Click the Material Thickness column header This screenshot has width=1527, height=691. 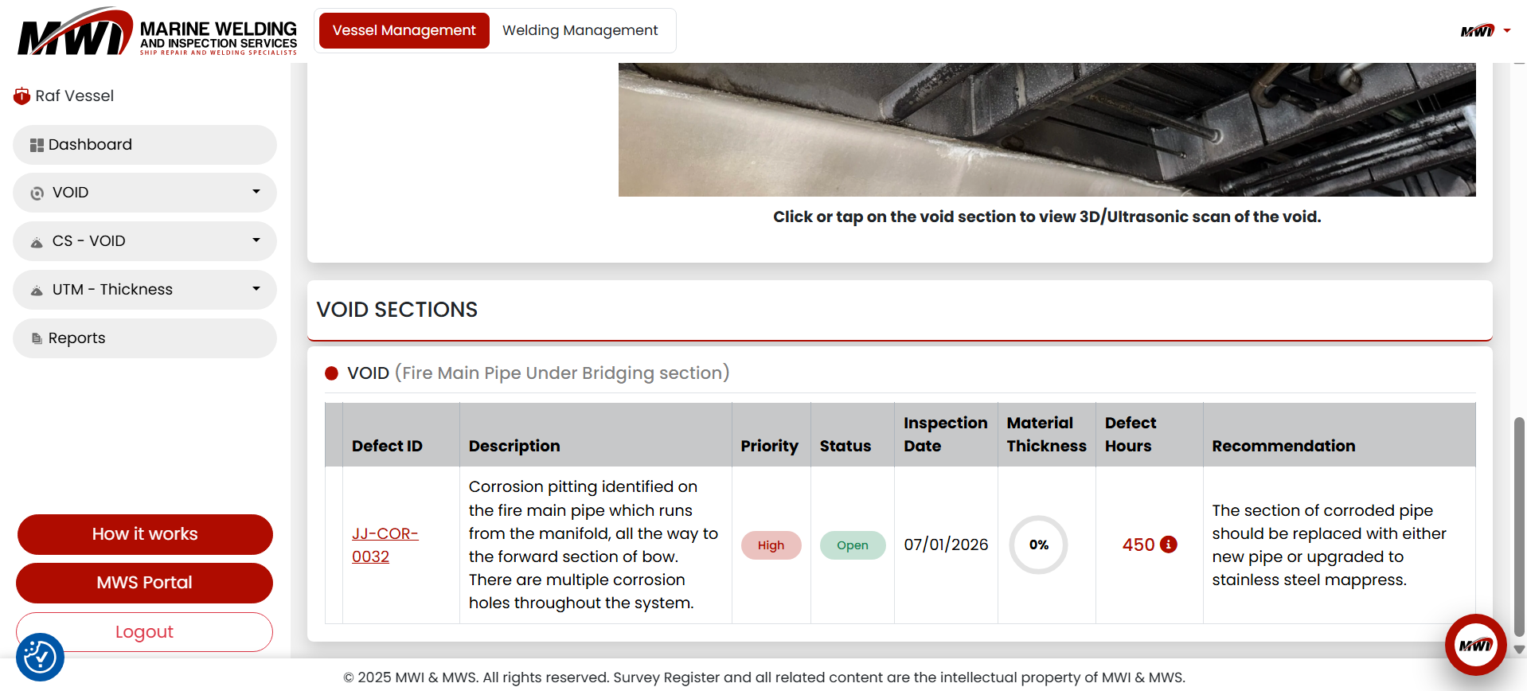[x=1046, y=435]
